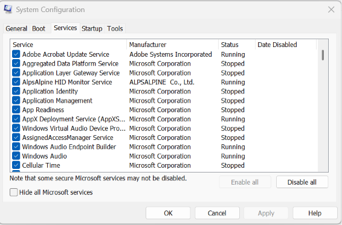Screen dimensions: 342x225
Task: Toggle the AlpsAlpine HID Monitor Service checkbox
Action: point(16,82)
